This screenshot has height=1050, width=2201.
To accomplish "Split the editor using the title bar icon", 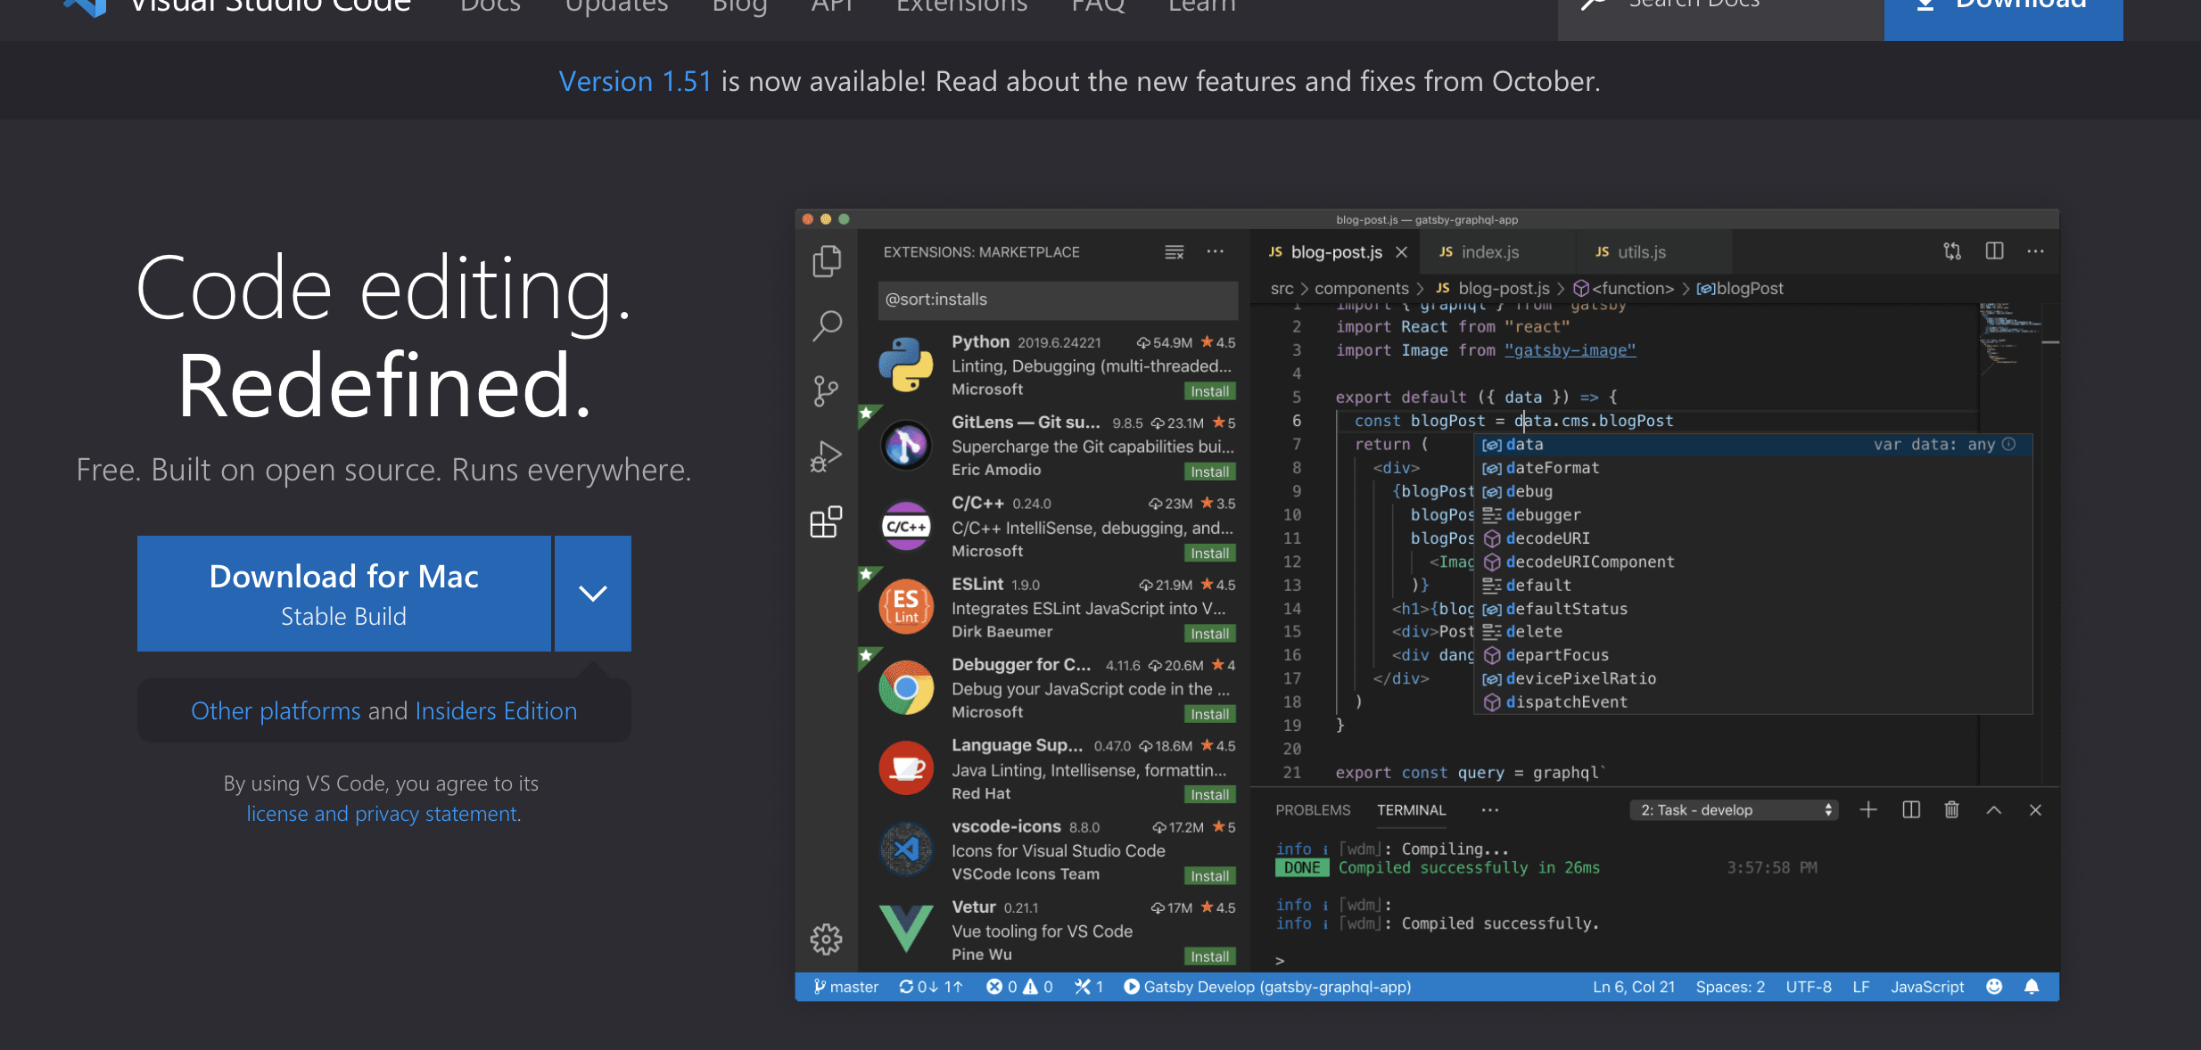I will click(1994, 250).
